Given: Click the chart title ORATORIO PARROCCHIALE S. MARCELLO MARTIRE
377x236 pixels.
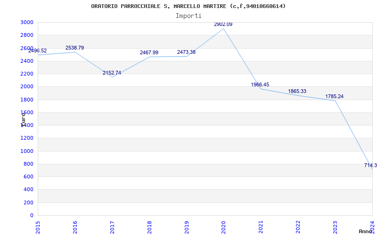Looking at the screenshot, I should (x=188, y=6).
